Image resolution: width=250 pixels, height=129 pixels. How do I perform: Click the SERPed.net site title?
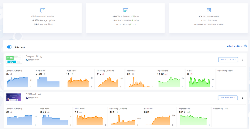pyautogui.click(x=33, y=94)
